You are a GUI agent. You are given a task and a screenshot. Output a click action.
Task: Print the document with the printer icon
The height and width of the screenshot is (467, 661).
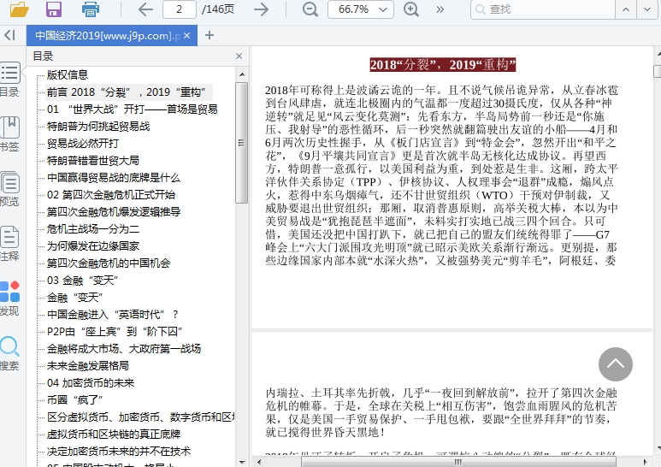point(90,9)
